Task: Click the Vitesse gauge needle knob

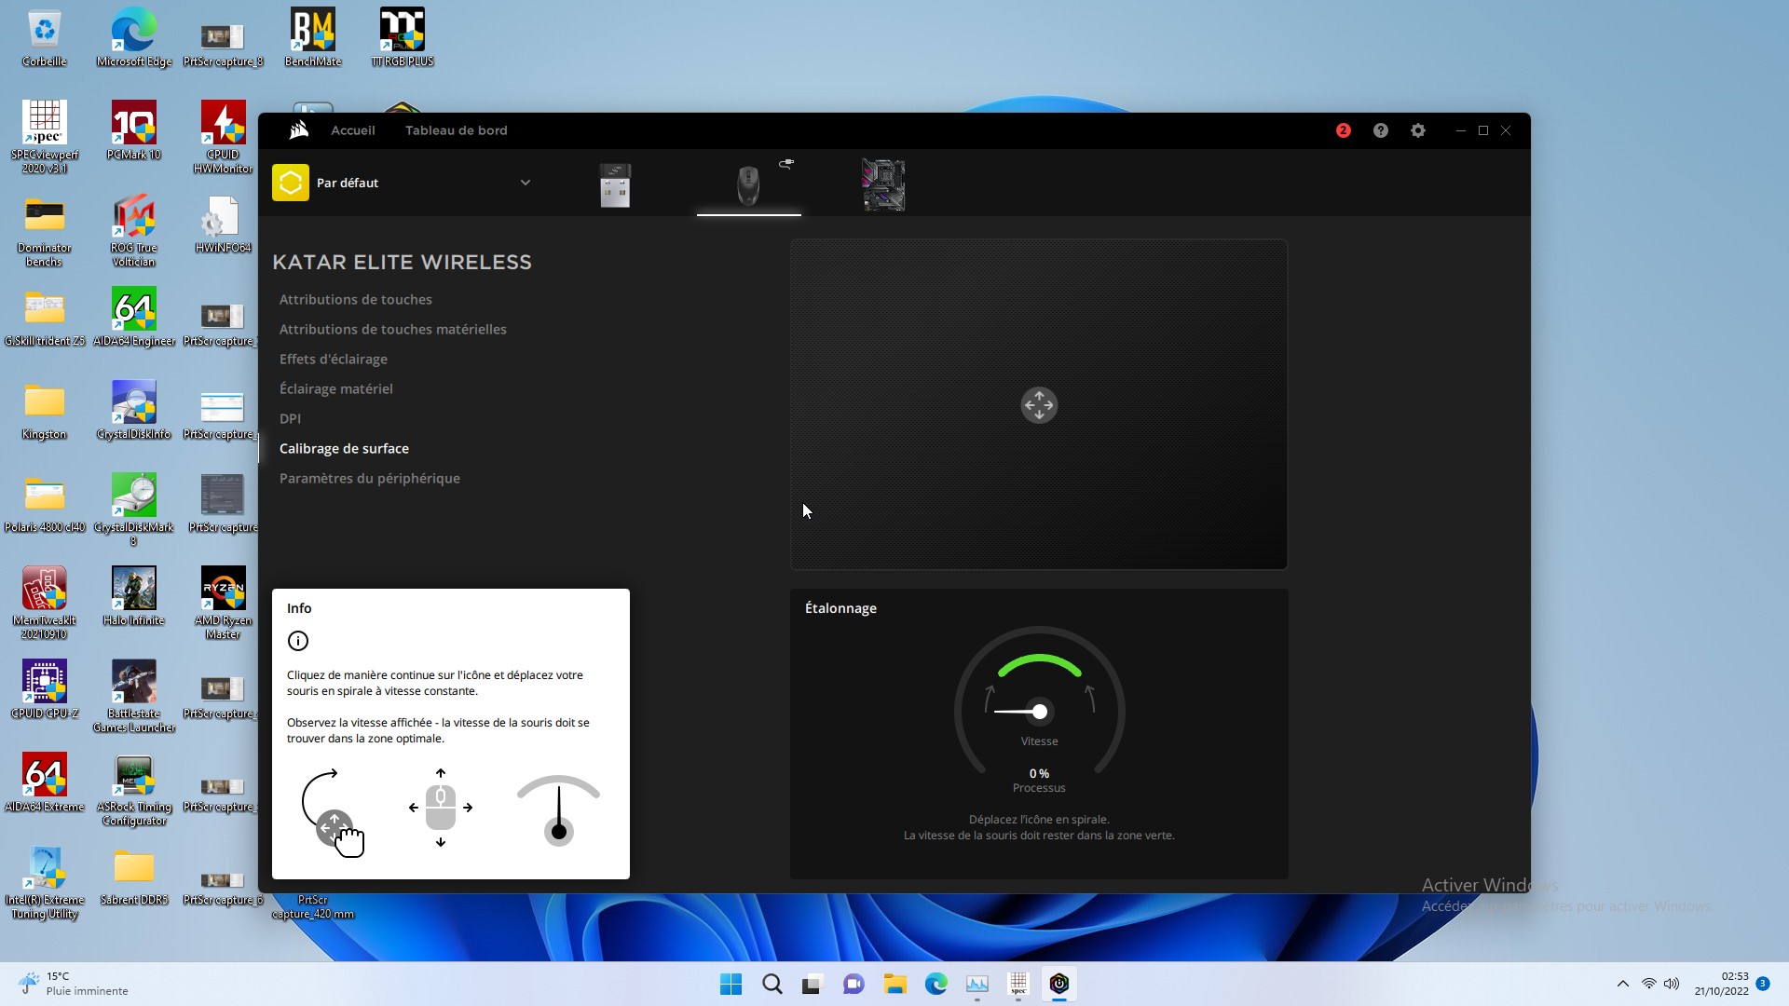Action: tap(1040, 712)
